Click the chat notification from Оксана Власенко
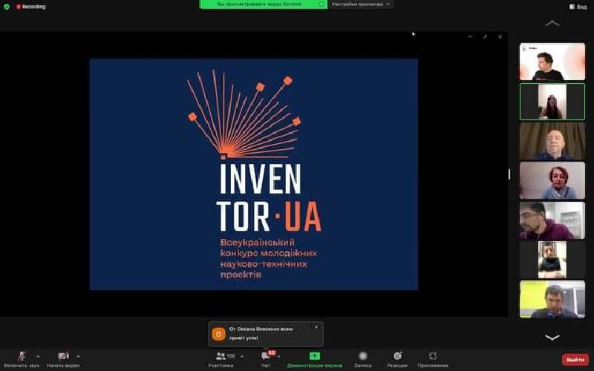This screenshot has width=594, height=371. point(264,334)
